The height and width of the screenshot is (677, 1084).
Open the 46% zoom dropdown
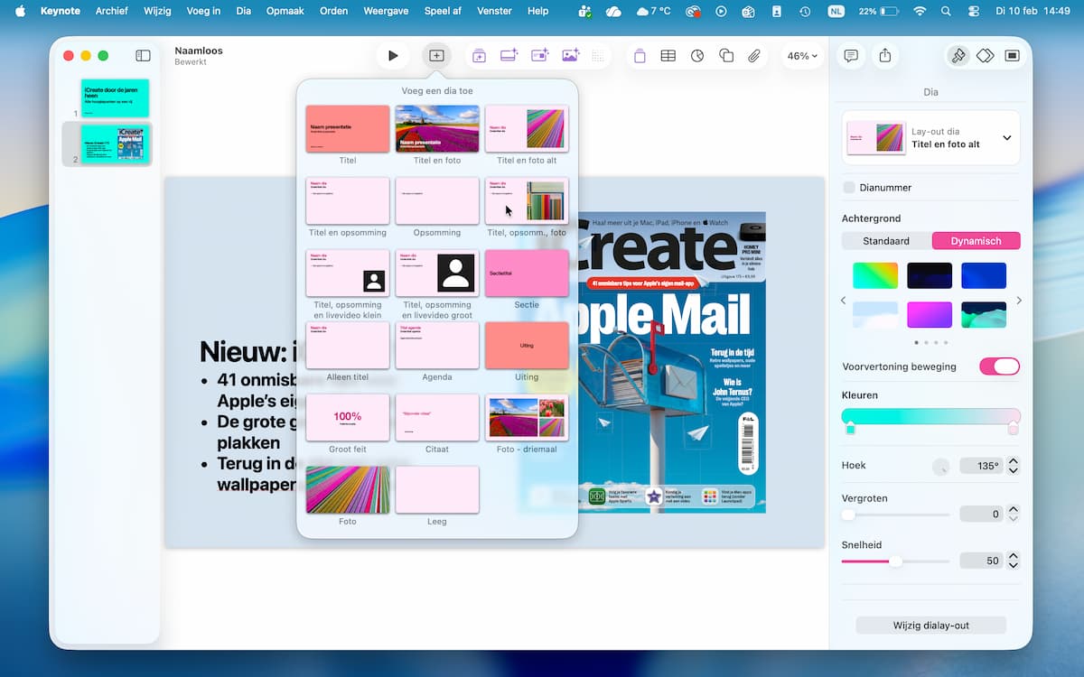coord(802,56)
